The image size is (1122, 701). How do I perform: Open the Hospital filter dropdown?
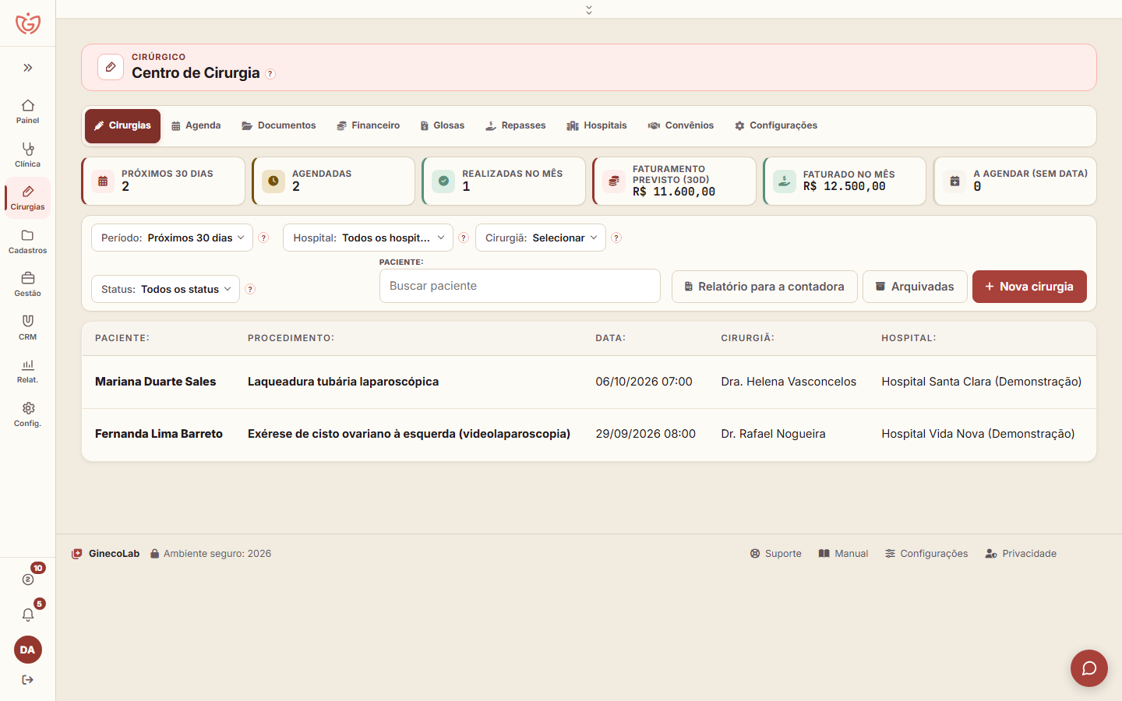point(368,238)
